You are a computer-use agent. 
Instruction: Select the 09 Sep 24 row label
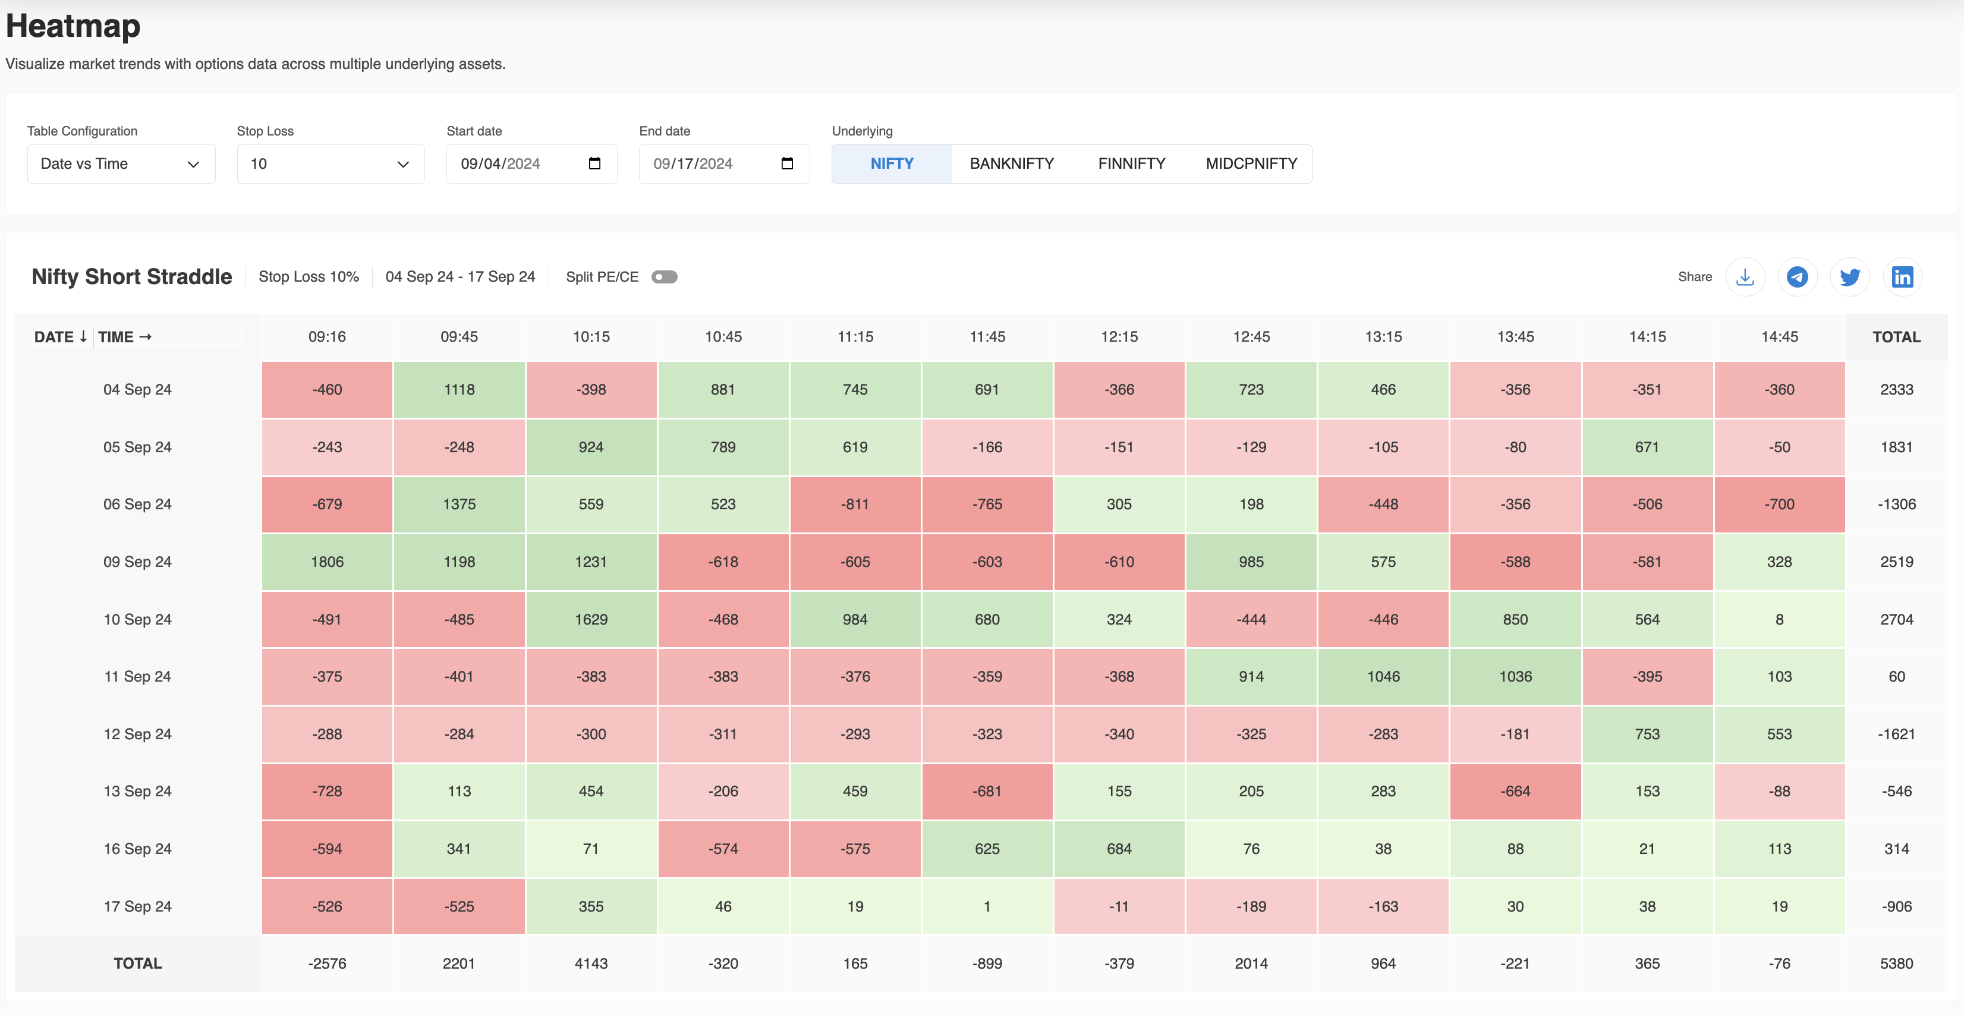(137, 562)
